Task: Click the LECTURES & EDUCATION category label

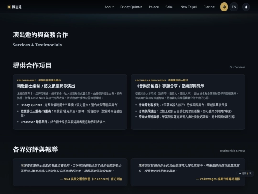Action: [x=161, y=80]
